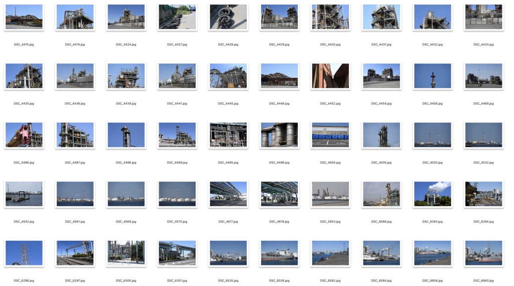Select the DSC_6858.jpg thumbnail
The image size is (514, 286).
433,253
